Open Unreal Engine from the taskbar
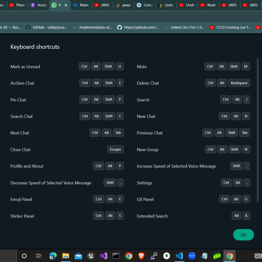This screenshot has width=262, height=262. 91,256
